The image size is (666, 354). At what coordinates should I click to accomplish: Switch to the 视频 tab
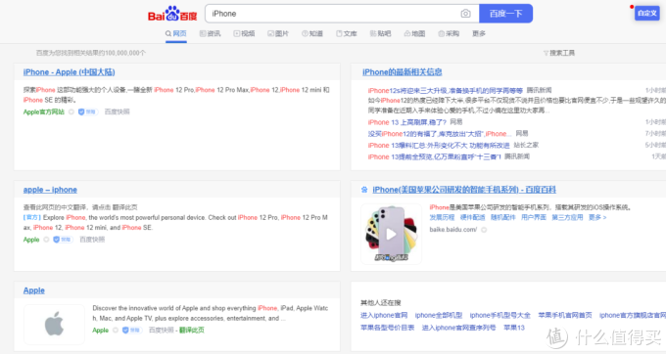(244, 33)
